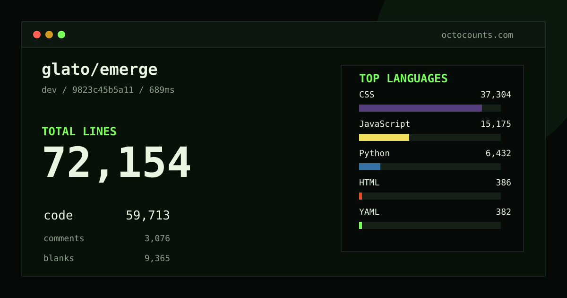This screenshot has width=567, height=298.
Task: Click the Python language label
Action: tap(374, 153)
